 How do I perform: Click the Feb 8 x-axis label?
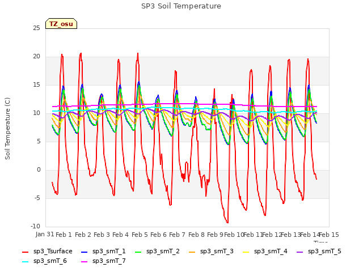pos(196,235)
